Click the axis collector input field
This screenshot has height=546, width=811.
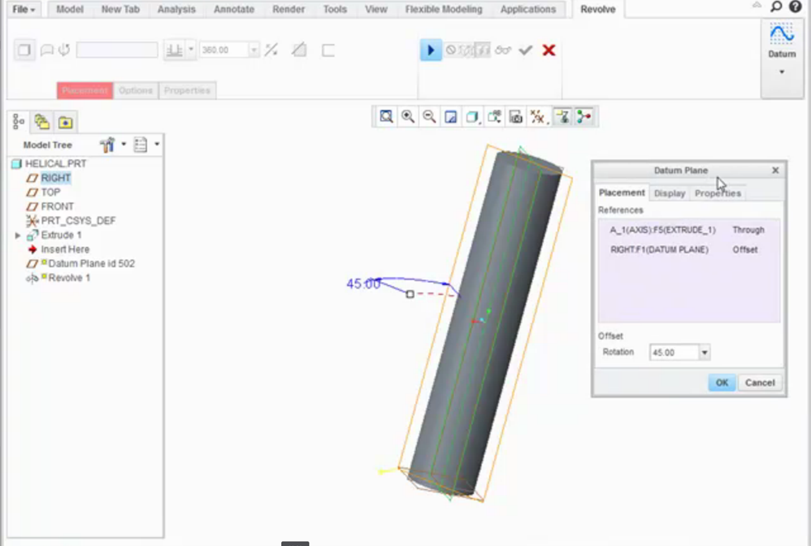click(117, 50)
